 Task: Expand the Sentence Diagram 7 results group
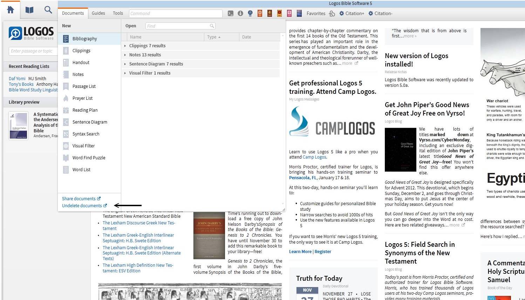[x=200, y=64]
